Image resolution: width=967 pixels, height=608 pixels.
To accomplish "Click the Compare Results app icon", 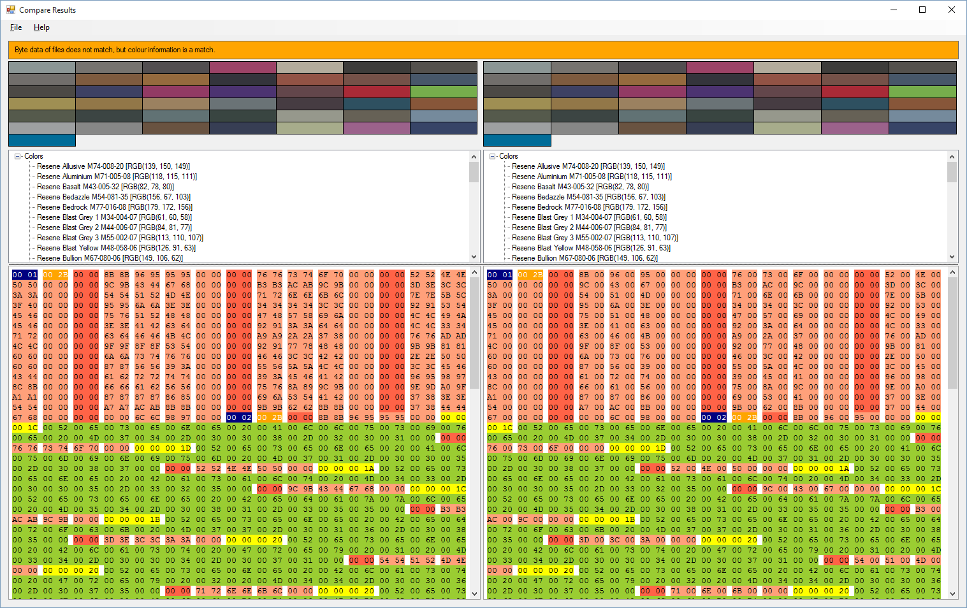I will click(10, 10).
